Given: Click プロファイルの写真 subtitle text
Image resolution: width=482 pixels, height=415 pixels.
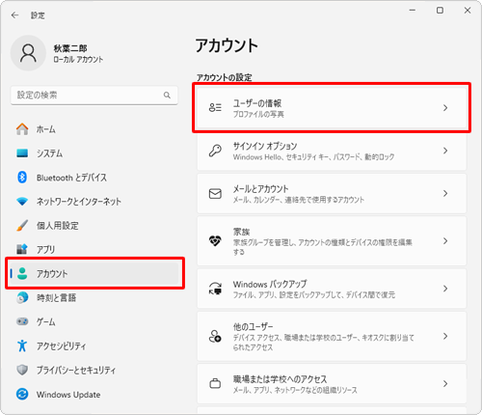Looking at the screenshot, I should (258, 114).
